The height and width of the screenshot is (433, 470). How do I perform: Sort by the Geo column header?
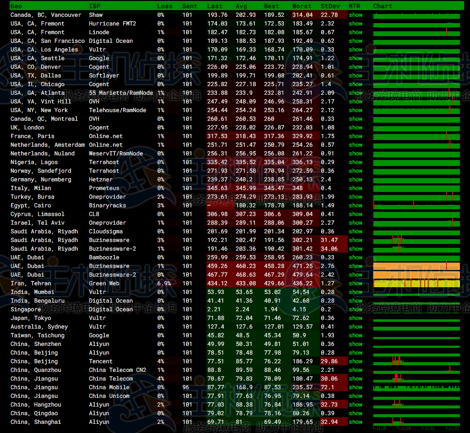pos(16,6)
